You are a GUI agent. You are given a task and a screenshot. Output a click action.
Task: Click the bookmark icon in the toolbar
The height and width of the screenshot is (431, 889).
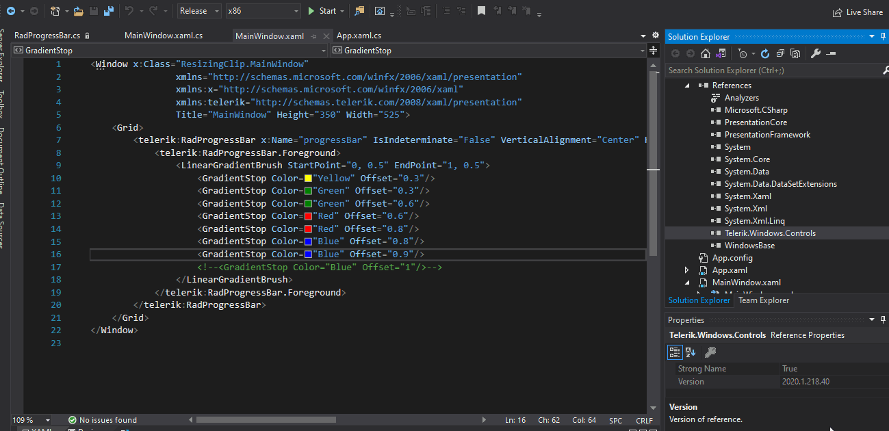pyautogui.click(x=482, y=11)
